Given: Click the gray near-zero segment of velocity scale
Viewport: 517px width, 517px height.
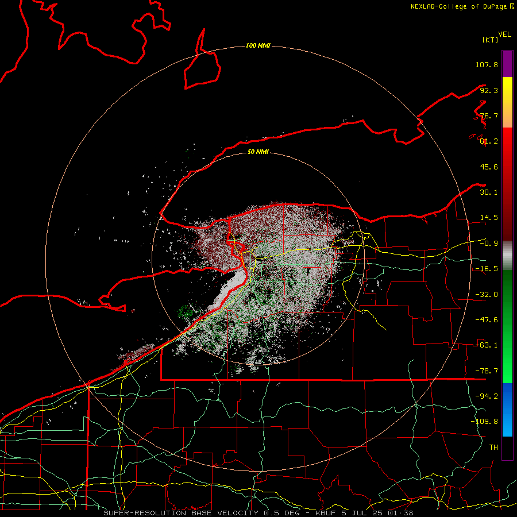Looking at the screenshot, I should click(507, 256).
